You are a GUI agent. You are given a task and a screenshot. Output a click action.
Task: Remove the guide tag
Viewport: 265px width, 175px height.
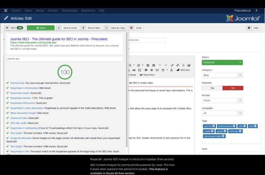tap(225, 131)
